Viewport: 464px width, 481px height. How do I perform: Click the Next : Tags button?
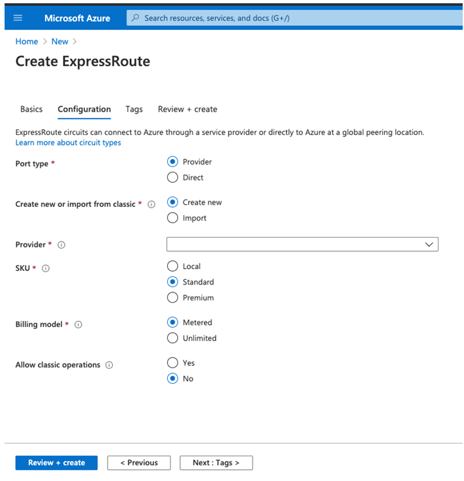click(216, 463)
